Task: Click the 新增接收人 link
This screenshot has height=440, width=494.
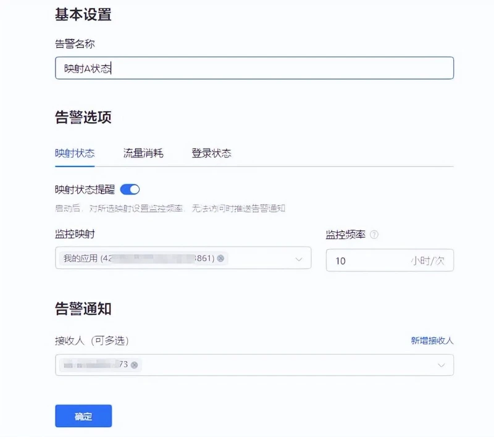Action: pos(432,341)
